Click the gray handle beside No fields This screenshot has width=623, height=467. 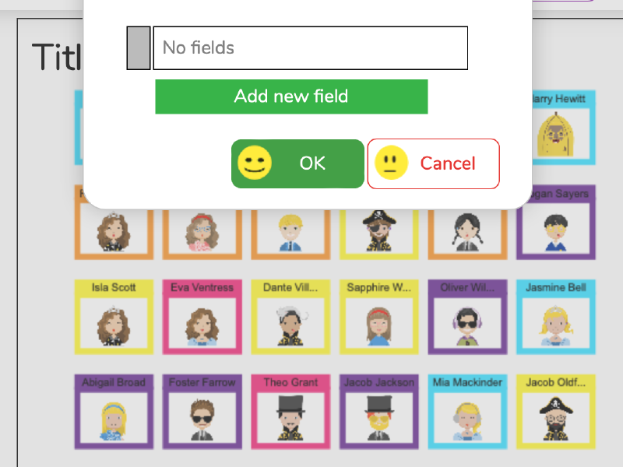pos(139,48)
